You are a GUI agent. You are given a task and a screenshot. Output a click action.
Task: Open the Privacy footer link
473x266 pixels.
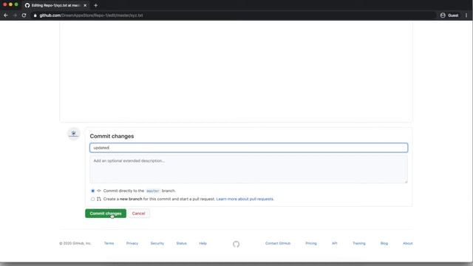(x=132, y=243)
